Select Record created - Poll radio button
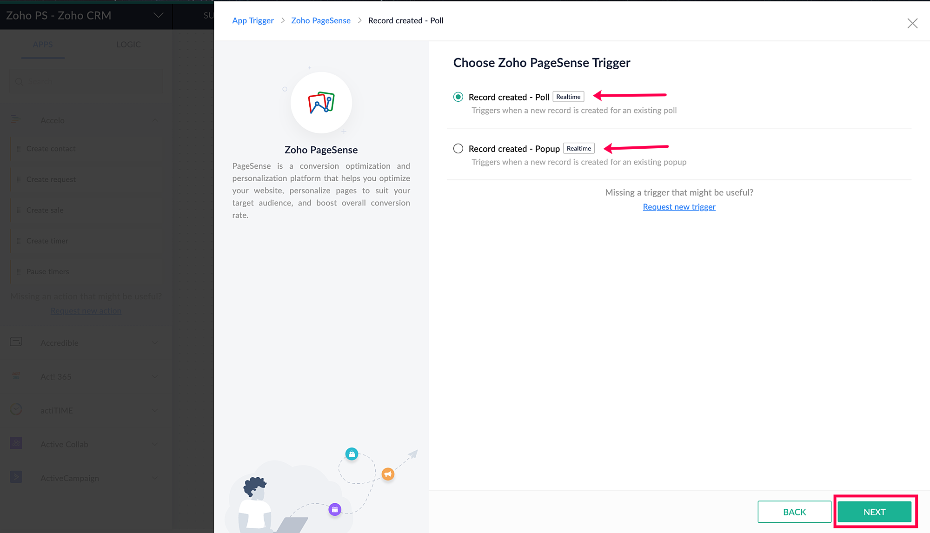Image resolution: width=930 pixels, height=533 pixels. [458, 97]
